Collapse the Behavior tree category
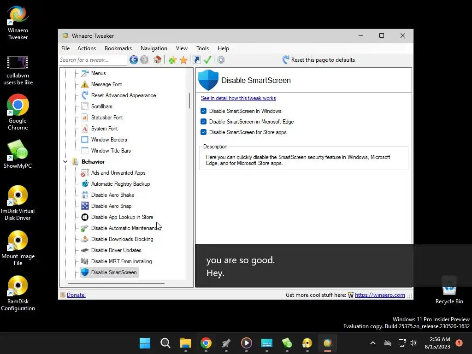472x354 pixels. click(65, 162)
